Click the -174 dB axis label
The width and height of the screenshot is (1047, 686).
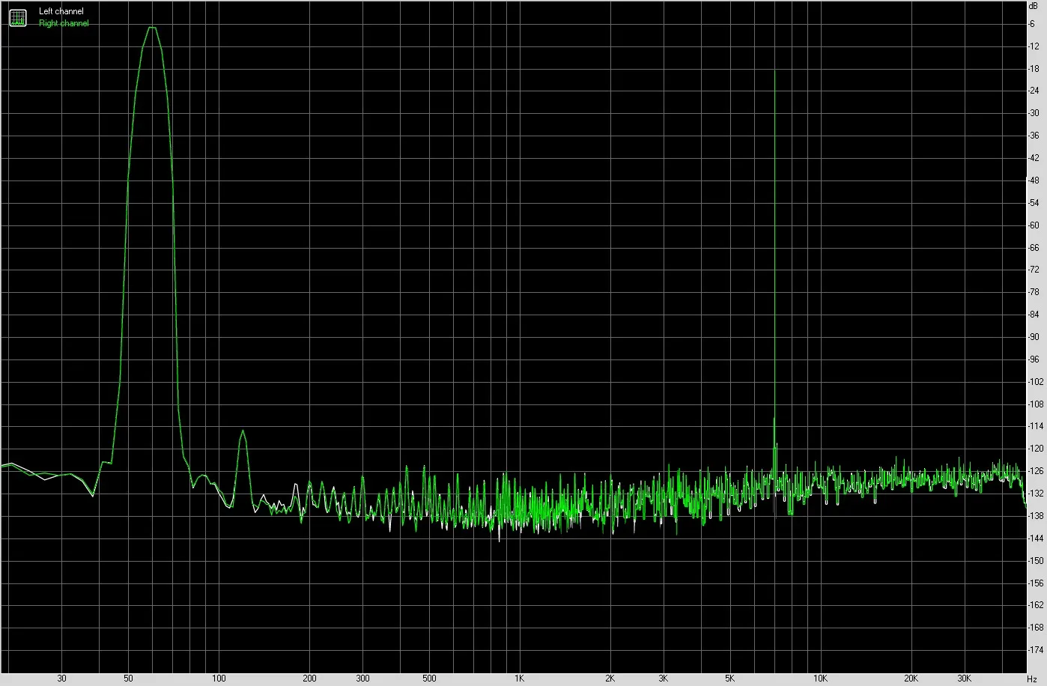pyautogui.click(x=1036, y=649)
